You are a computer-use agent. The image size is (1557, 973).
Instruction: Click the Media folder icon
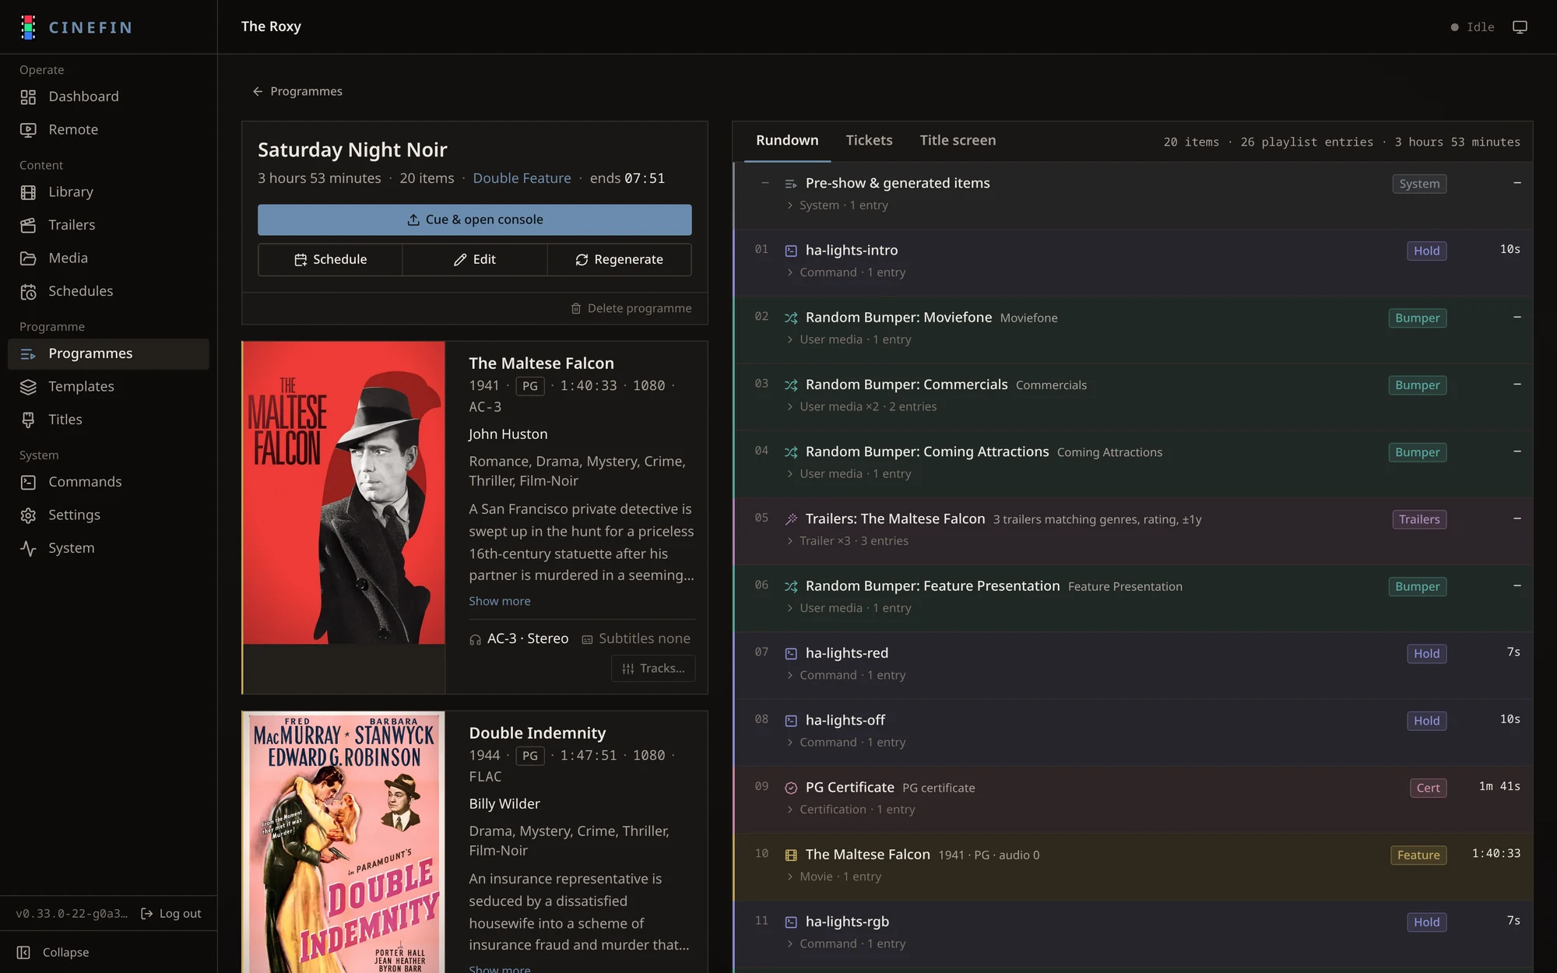pyautogui.click(x=28, y=258)
